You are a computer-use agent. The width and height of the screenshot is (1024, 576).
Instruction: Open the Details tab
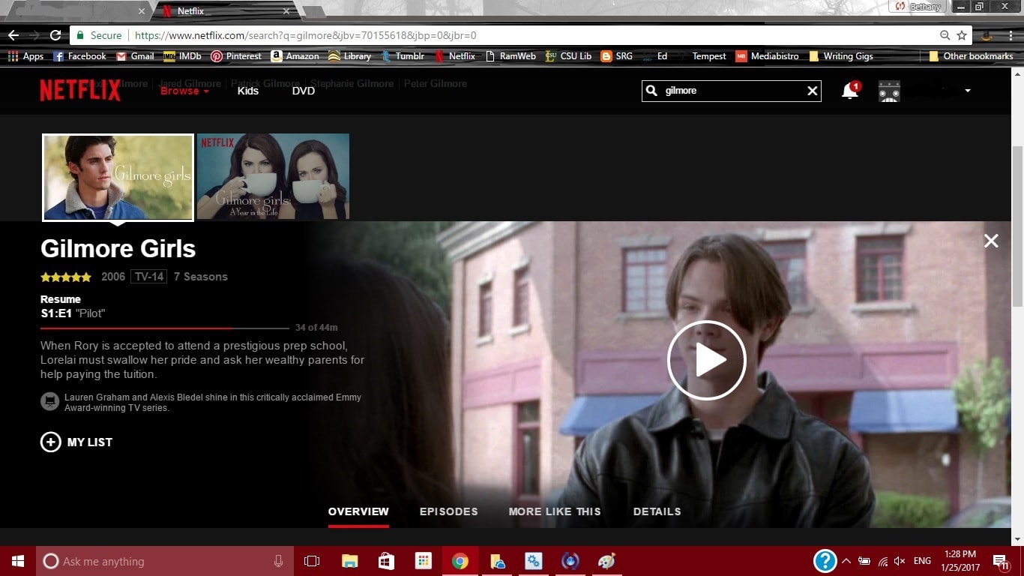[x=657, y=511]
